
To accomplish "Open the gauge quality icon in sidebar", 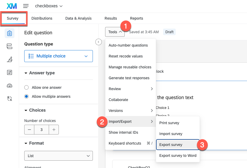I will tap(10, 86).
